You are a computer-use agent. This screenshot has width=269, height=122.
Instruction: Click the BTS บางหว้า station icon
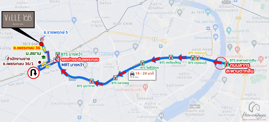(x=57, y=55)
